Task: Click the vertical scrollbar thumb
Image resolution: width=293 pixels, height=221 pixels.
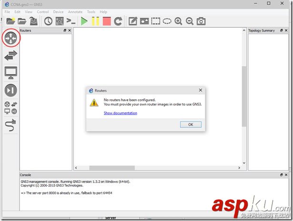Action: pos(244,96)
